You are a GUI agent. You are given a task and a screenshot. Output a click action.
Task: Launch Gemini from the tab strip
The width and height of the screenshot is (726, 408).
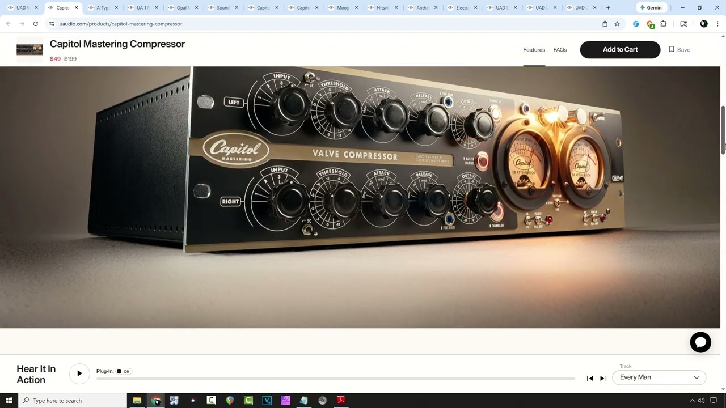tap(651, 8)
